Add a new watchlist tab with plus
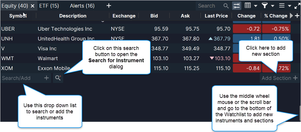This screenshot has height=132, width=301. [x=109, y=6]
